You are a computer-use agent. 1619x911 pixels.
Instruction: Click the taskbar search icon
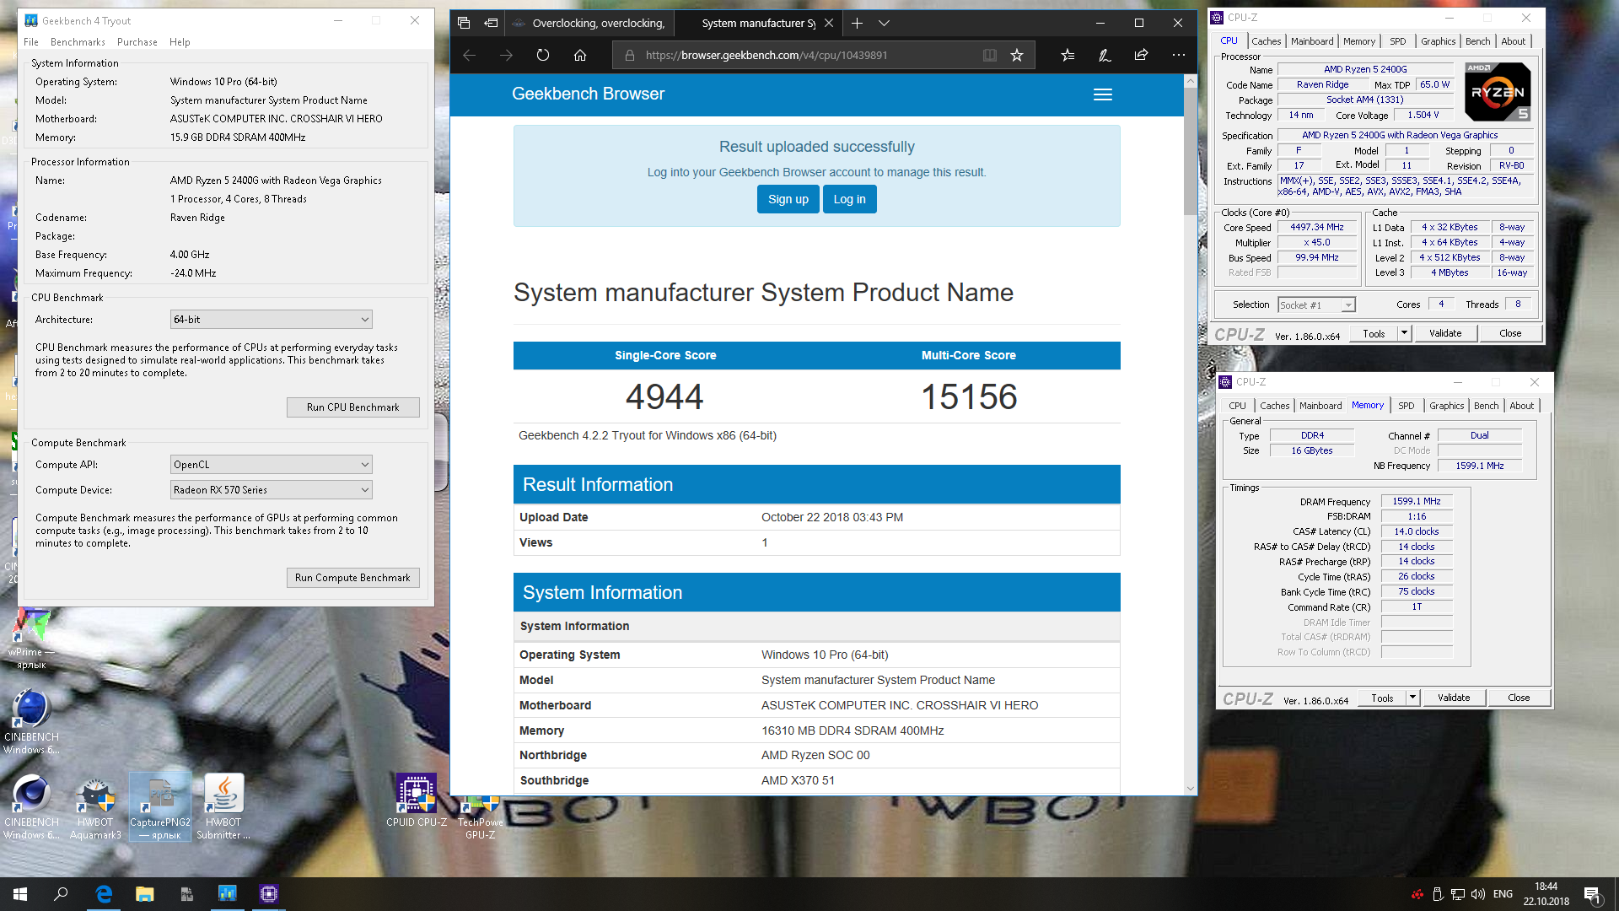61,894
